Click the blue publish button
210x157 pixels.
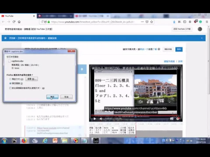pyautogui.click(x=179, y=49)
